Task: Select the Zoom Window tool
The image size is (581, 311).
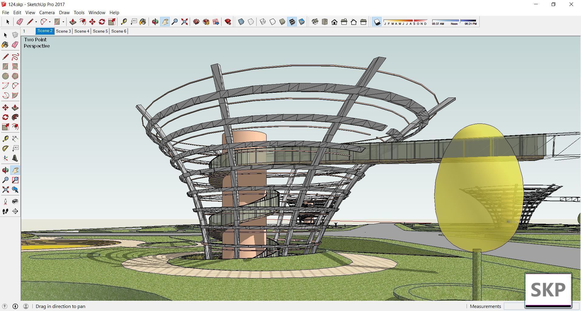Action: click(15, 180)
